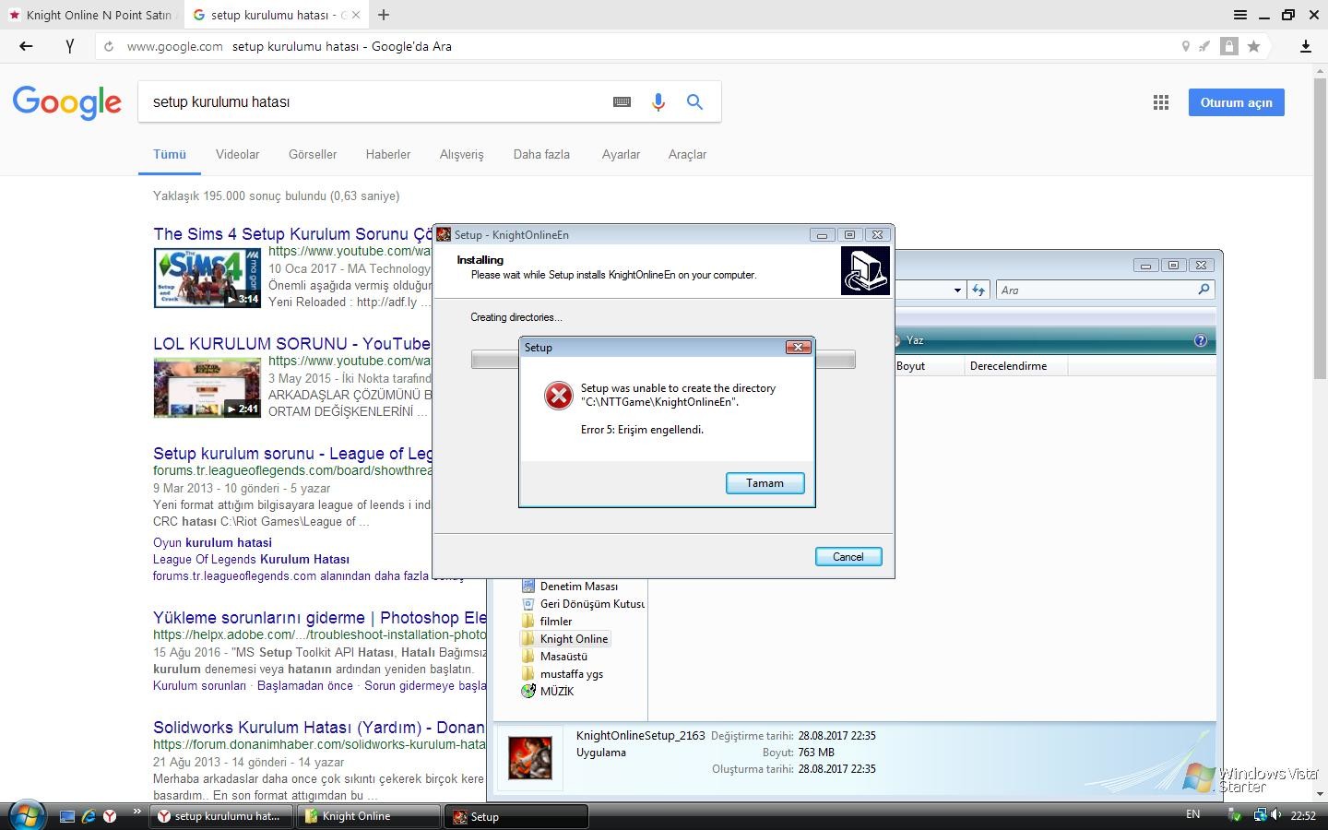Select Geri Dönüşüm Kutusu in Explorer tree
Viewport: 1328px width, 830px height.
point(591,604)
